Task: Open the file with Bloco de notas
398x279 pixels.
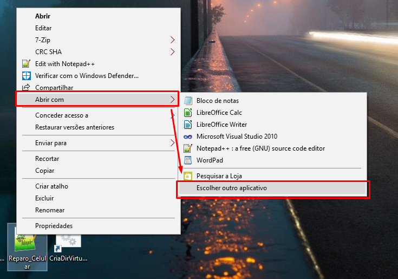Action: tap(272, 101)
